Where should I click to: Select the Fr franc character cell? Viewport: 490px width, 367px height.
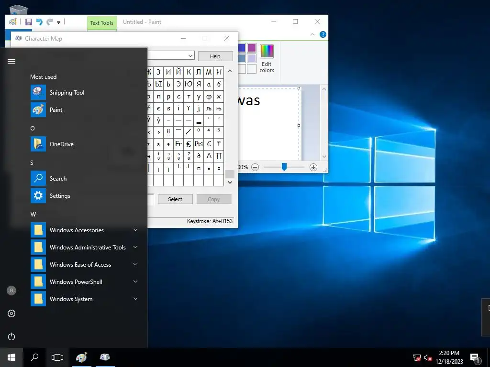pyautogui.click(x=178, y=144)
